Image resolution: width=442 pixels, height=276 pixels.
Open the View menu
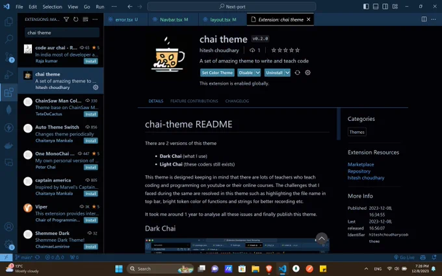point(73,6)
